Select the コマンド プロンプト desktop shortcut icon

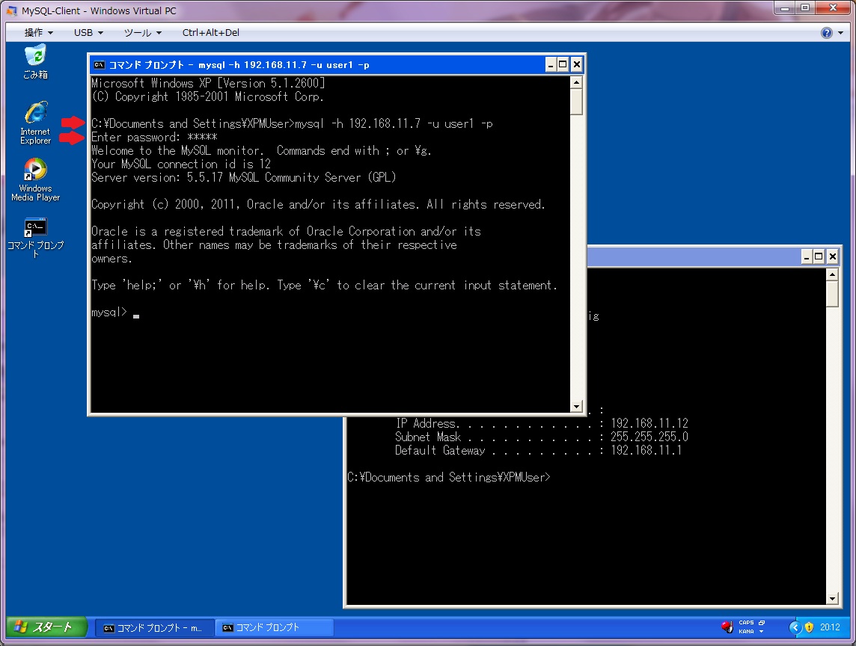click(35, 237)
